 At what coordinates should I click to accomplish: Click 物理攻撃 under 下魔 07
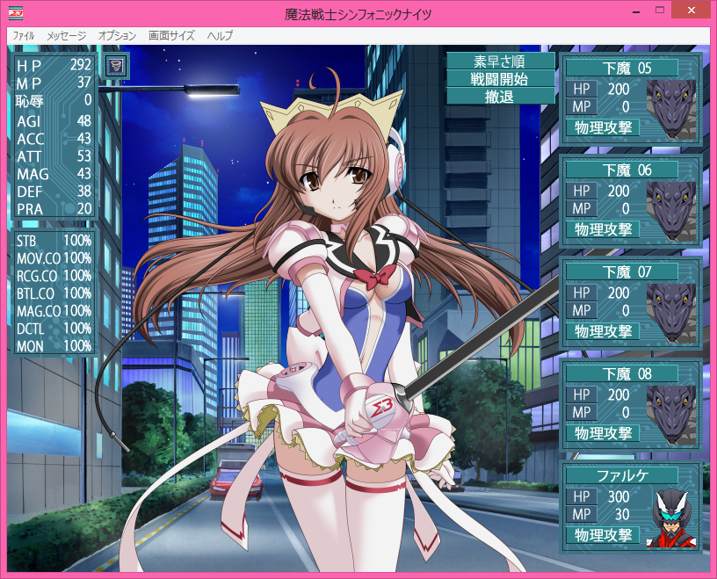[603, 331]
